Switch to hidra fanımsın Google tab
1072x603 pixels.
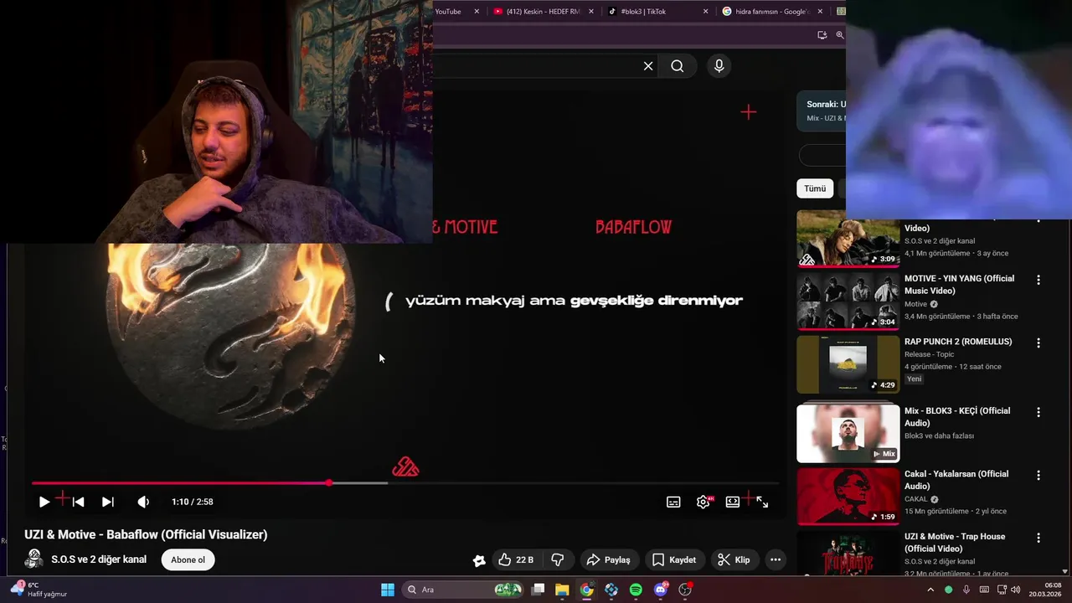[x=772, y=12]
